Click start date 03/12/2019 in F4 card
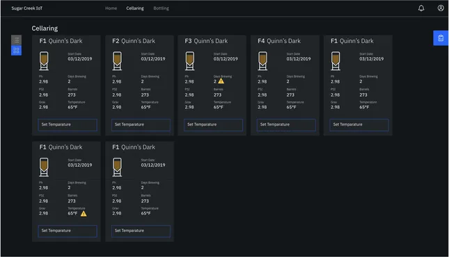Viewport: 449px width, 257px height. point(299,58)
